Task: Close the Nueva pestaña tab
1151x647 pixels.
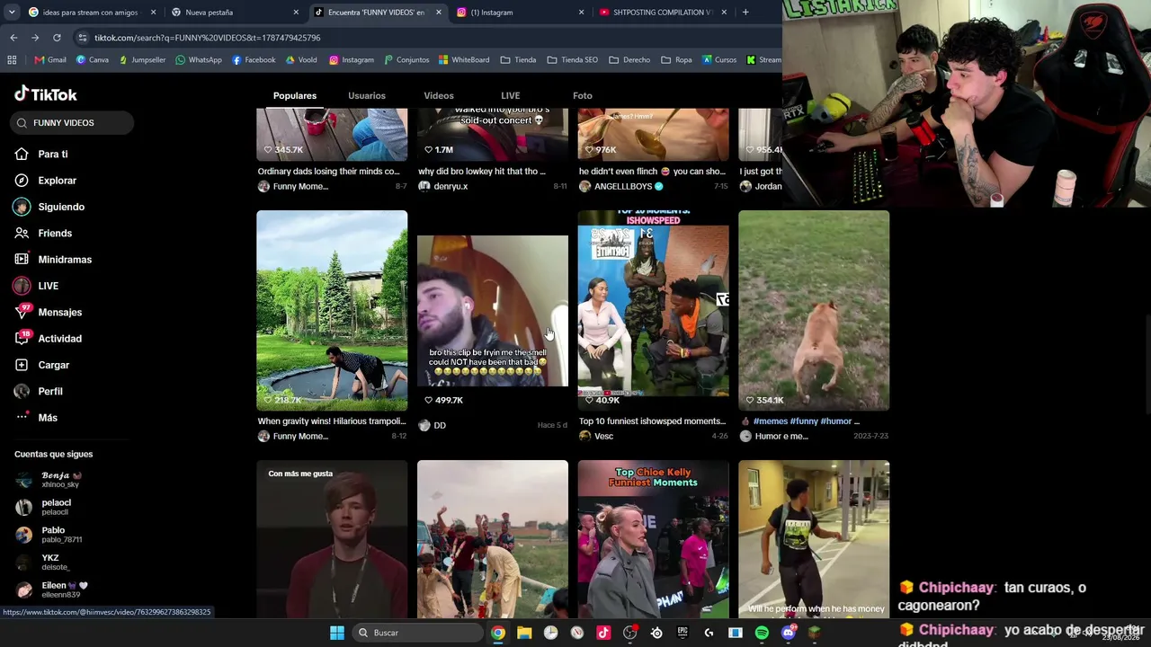Action: [296, 13]
